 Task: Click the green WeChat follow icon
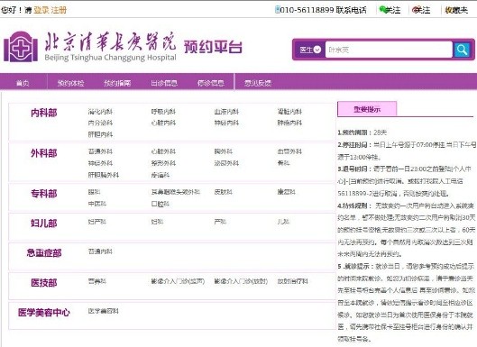[382, 10]
